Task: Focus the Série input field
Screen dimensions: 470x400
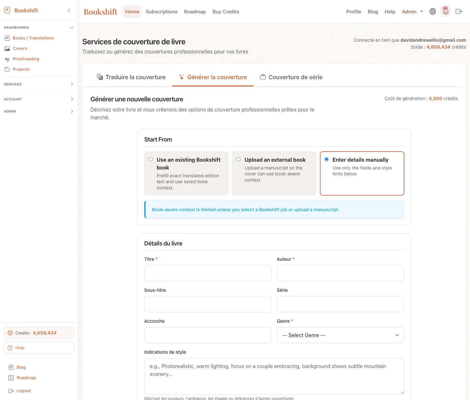Action: 340,304
